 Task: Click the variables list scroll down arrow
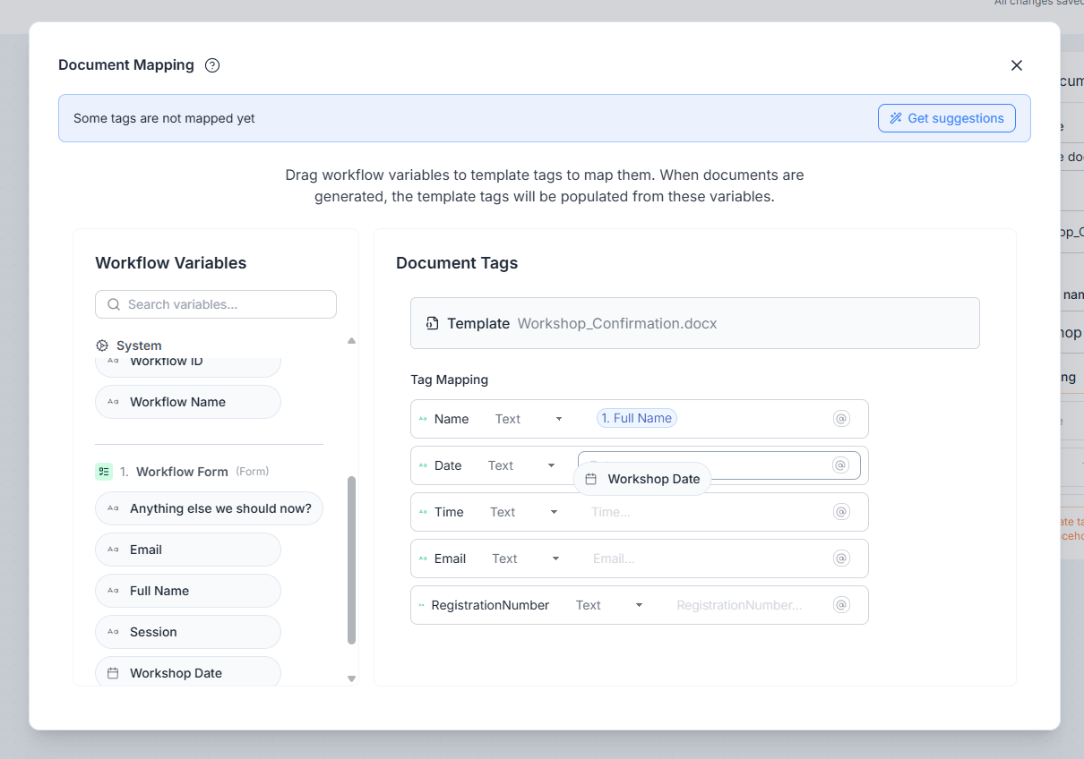tap(351, 679)
